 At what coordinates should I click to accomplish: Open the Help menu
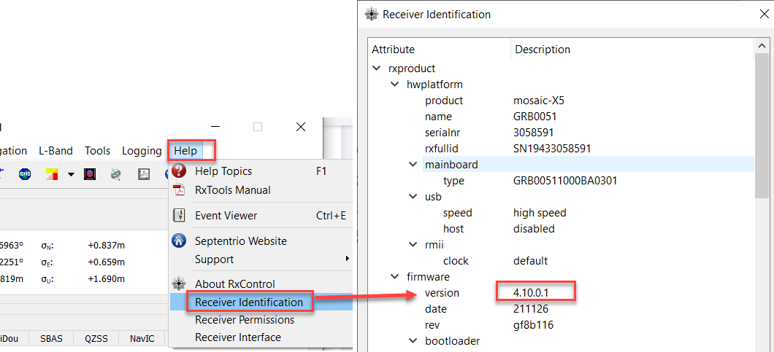[x=185, y=151]
